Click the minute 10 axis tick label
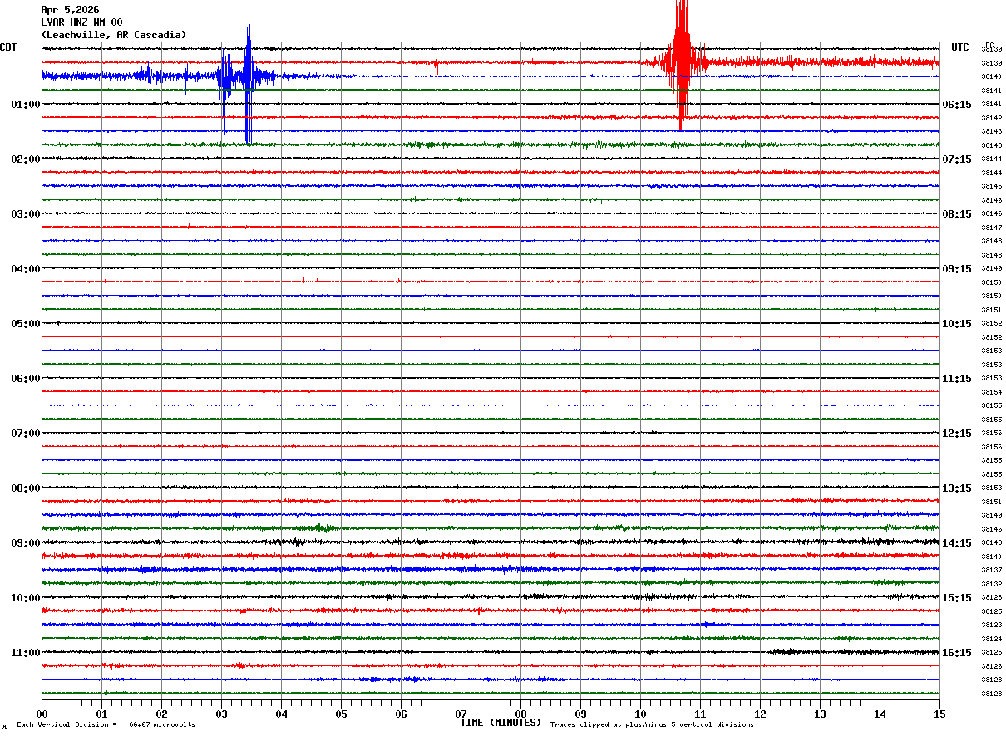This screenshot has width=1006, height=736. point(640,714)
